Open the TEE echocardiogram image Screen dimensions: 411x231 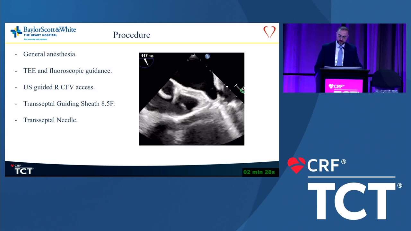(192, 99)
